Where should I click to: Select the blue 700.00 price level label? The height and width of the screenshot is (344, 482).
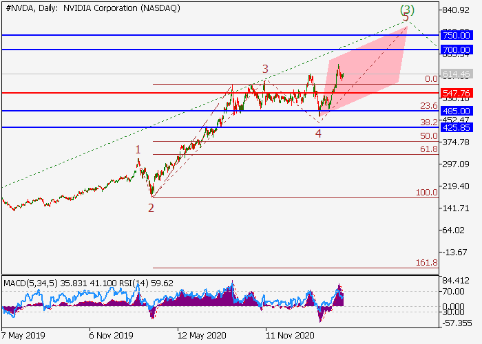tap(457, 50)
